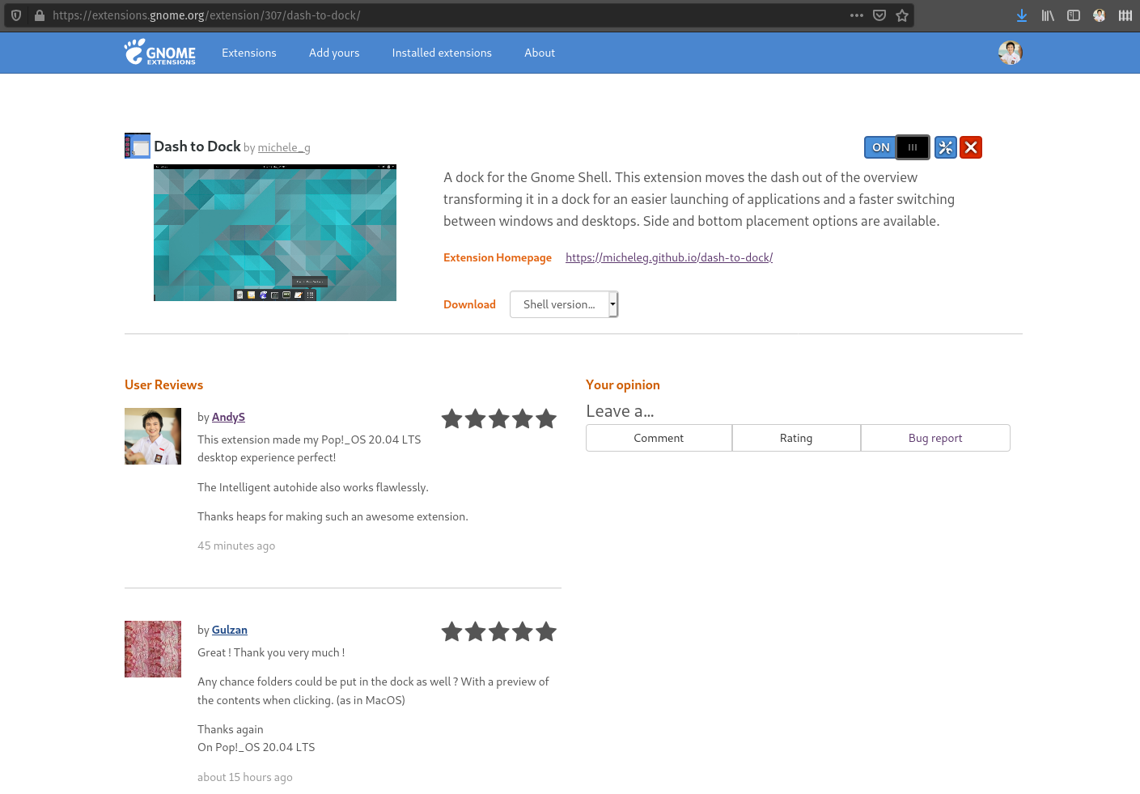Open AndyS reviewer profile link
This screenshot has height=794, width=1140.
click(228, 417)
